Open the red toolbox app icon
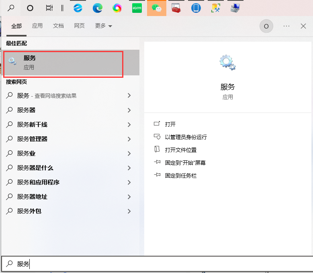 176,8
